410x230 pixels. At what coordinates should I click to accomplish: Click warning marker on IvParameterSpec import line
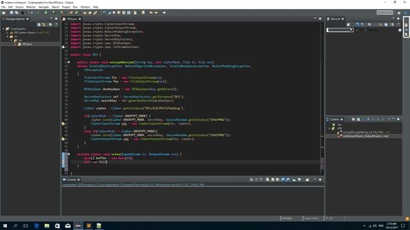coord(63,47)
